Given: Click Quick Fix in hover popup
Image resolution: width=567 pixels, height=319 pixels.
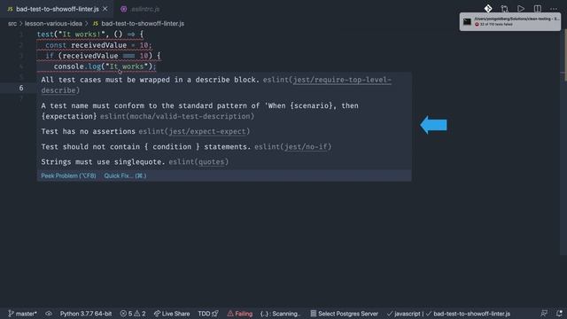Looking at the screenshot, I should pos(125,175).
